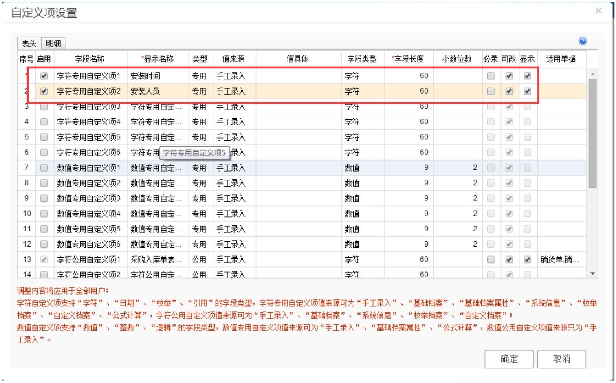This screenshot has height=383, width=616.
Task: Check 启用 for 数值专用自定义项1
Action: pos(44,168)
